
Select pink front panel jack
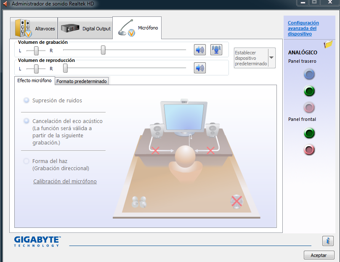(309, 150)
